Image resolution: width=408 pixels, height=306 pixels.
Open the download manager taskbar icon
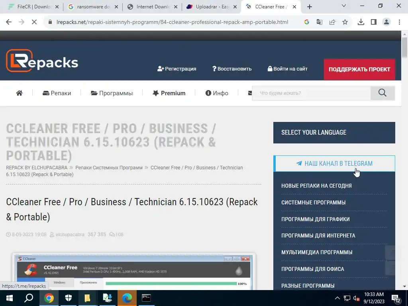[107, 298]
